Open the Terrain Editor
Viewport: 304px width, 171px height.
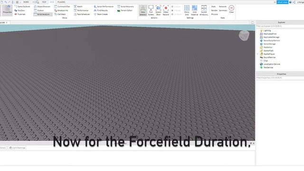coord(124,10)
